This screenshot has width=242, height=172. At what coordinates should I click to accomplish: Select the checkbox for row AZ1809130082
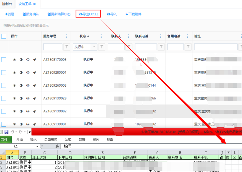tap(4, 111)
